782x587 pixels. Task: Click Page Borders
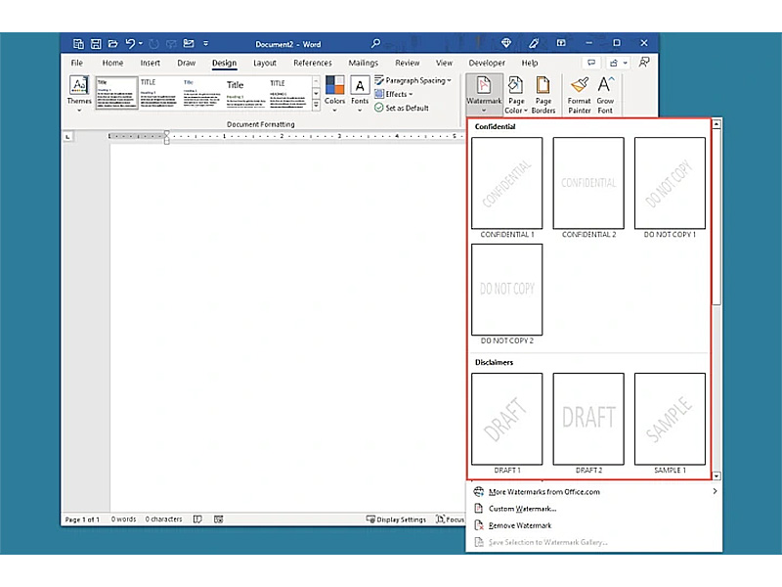[543, 94]
